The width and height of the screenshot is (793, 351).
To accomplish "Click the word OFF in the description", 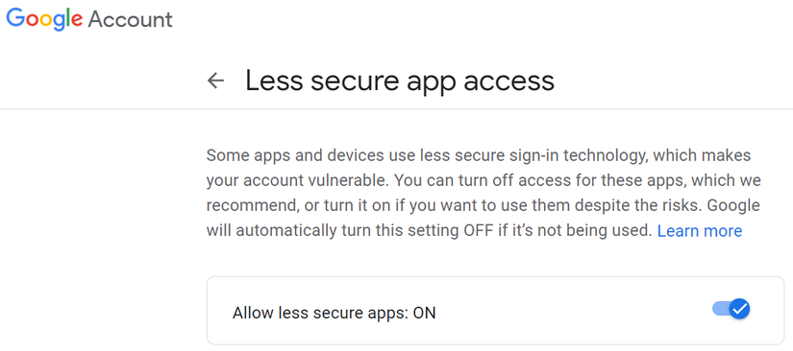I will 477,231.
